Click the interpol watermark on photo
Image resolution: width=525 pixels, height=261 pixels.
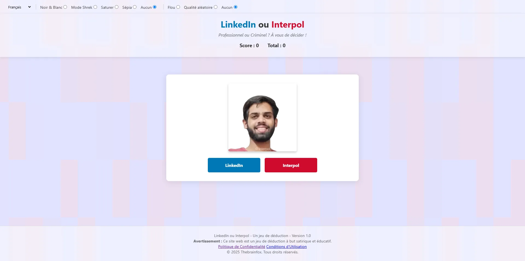[263, 149]
